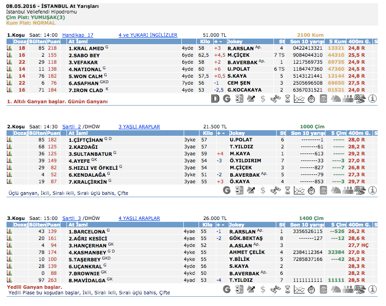
Task: Click jockey name R.ARSLAN in race 1
Action: tap(240, 48)
